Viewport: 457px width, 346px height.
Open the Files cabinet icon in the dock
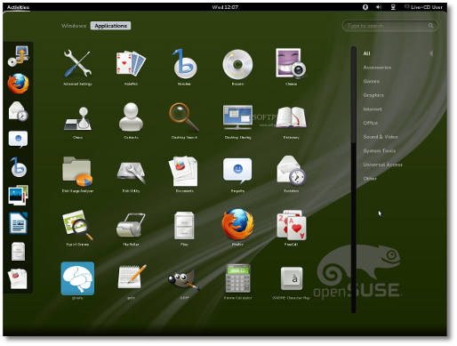[19, 252]
